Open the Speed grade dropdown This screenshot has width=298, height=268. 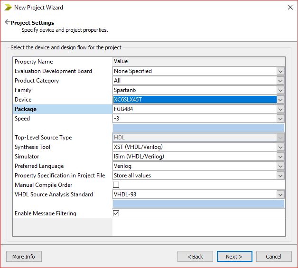click(x=280, y=119)
